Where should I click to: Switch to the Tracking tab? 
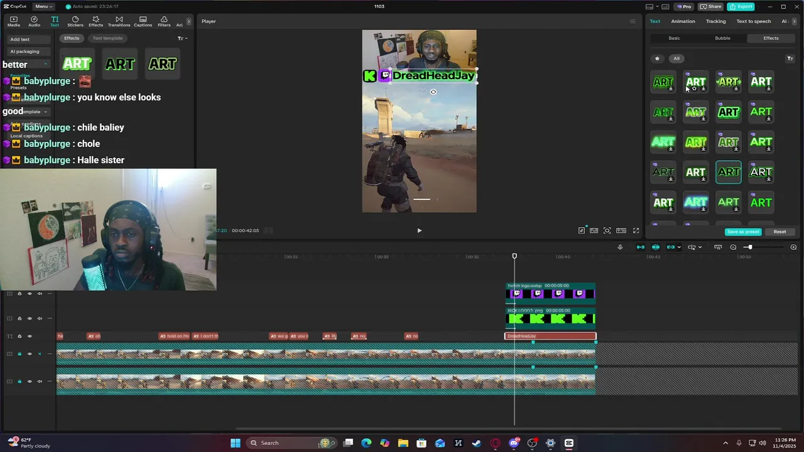click(715, 21)
